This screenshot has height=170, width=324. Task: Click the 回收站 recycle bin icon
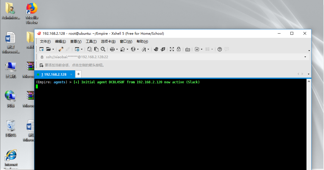pyautogui.click(x=10, y=128)
